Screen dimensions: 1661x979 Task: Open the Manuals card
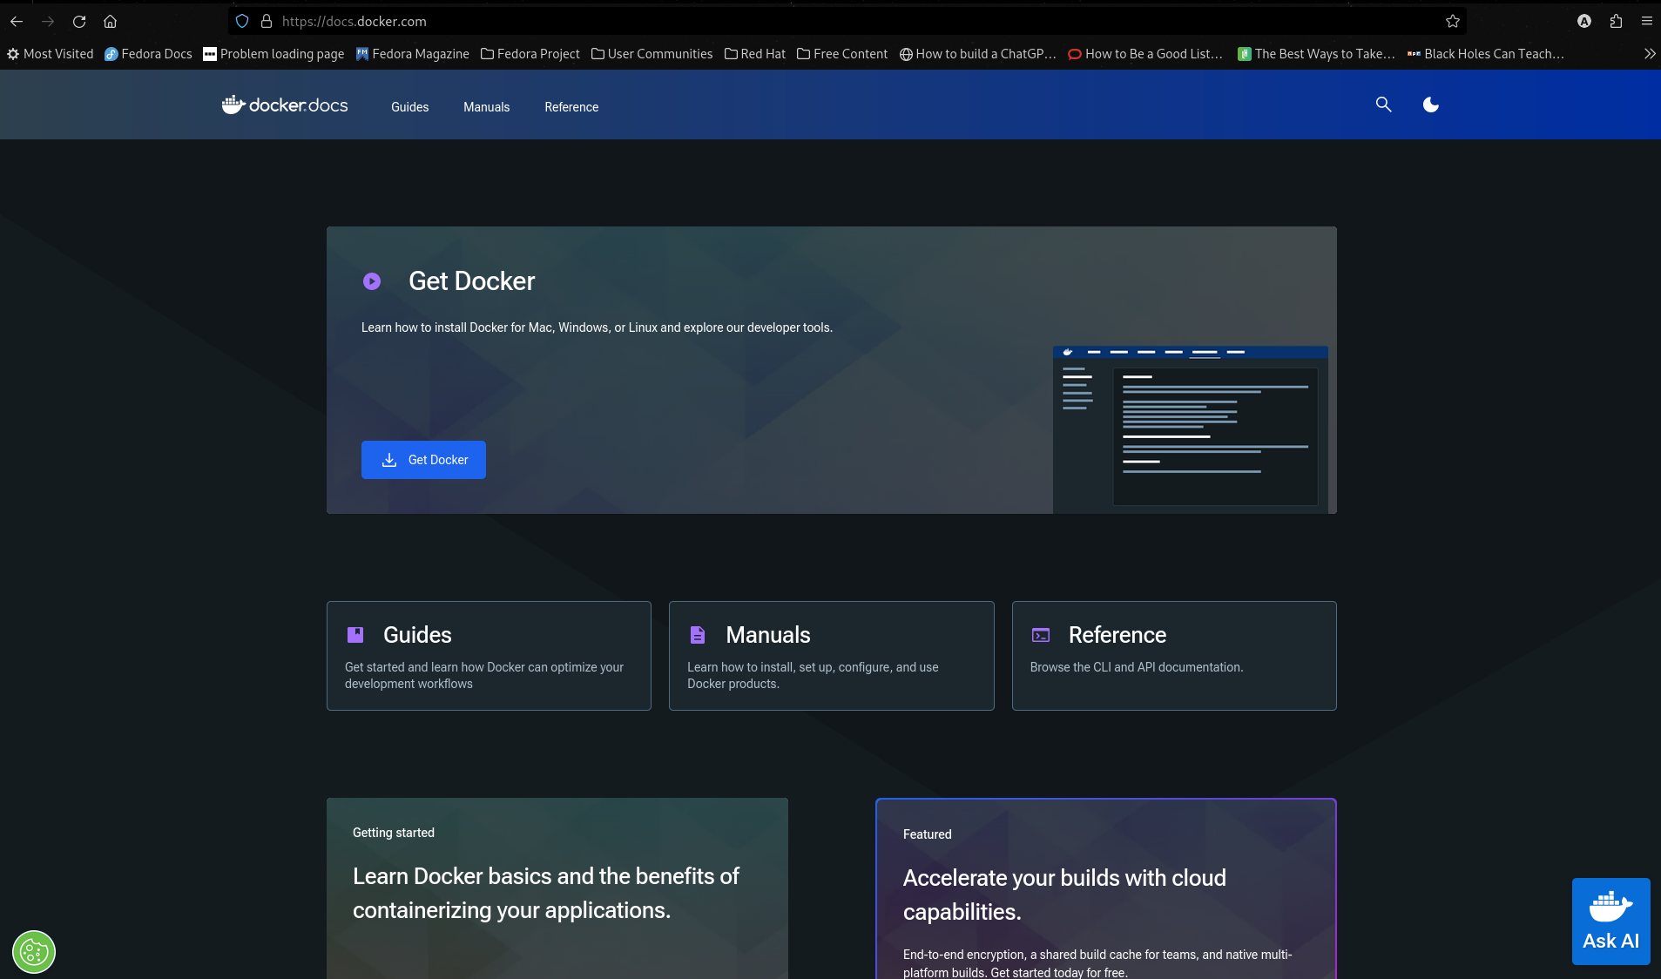831,656
